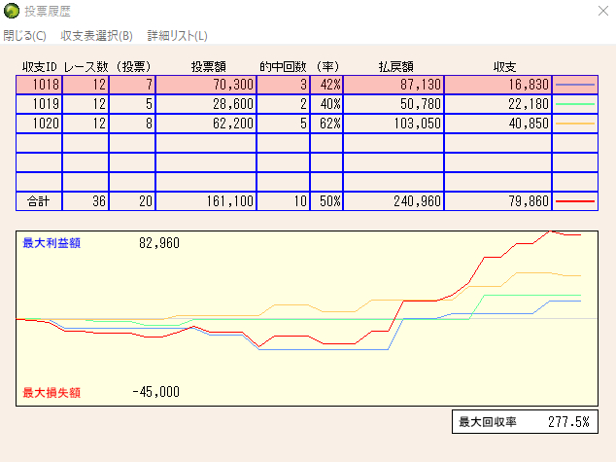
Task: Click the red line swatch for 合計
Action: (574, 200)
